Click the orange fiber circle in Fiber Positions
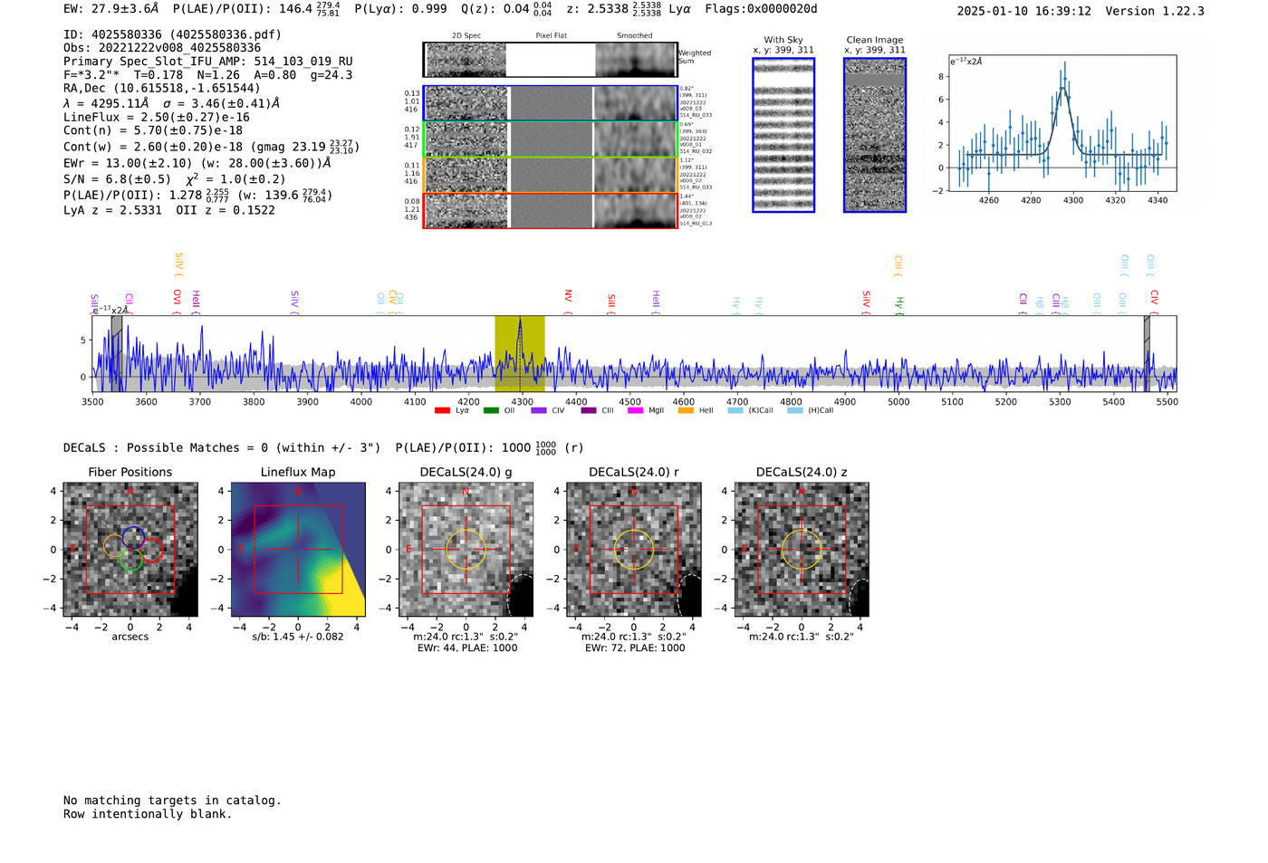The height and width of the screenshot is (863, 1268). 114,546
